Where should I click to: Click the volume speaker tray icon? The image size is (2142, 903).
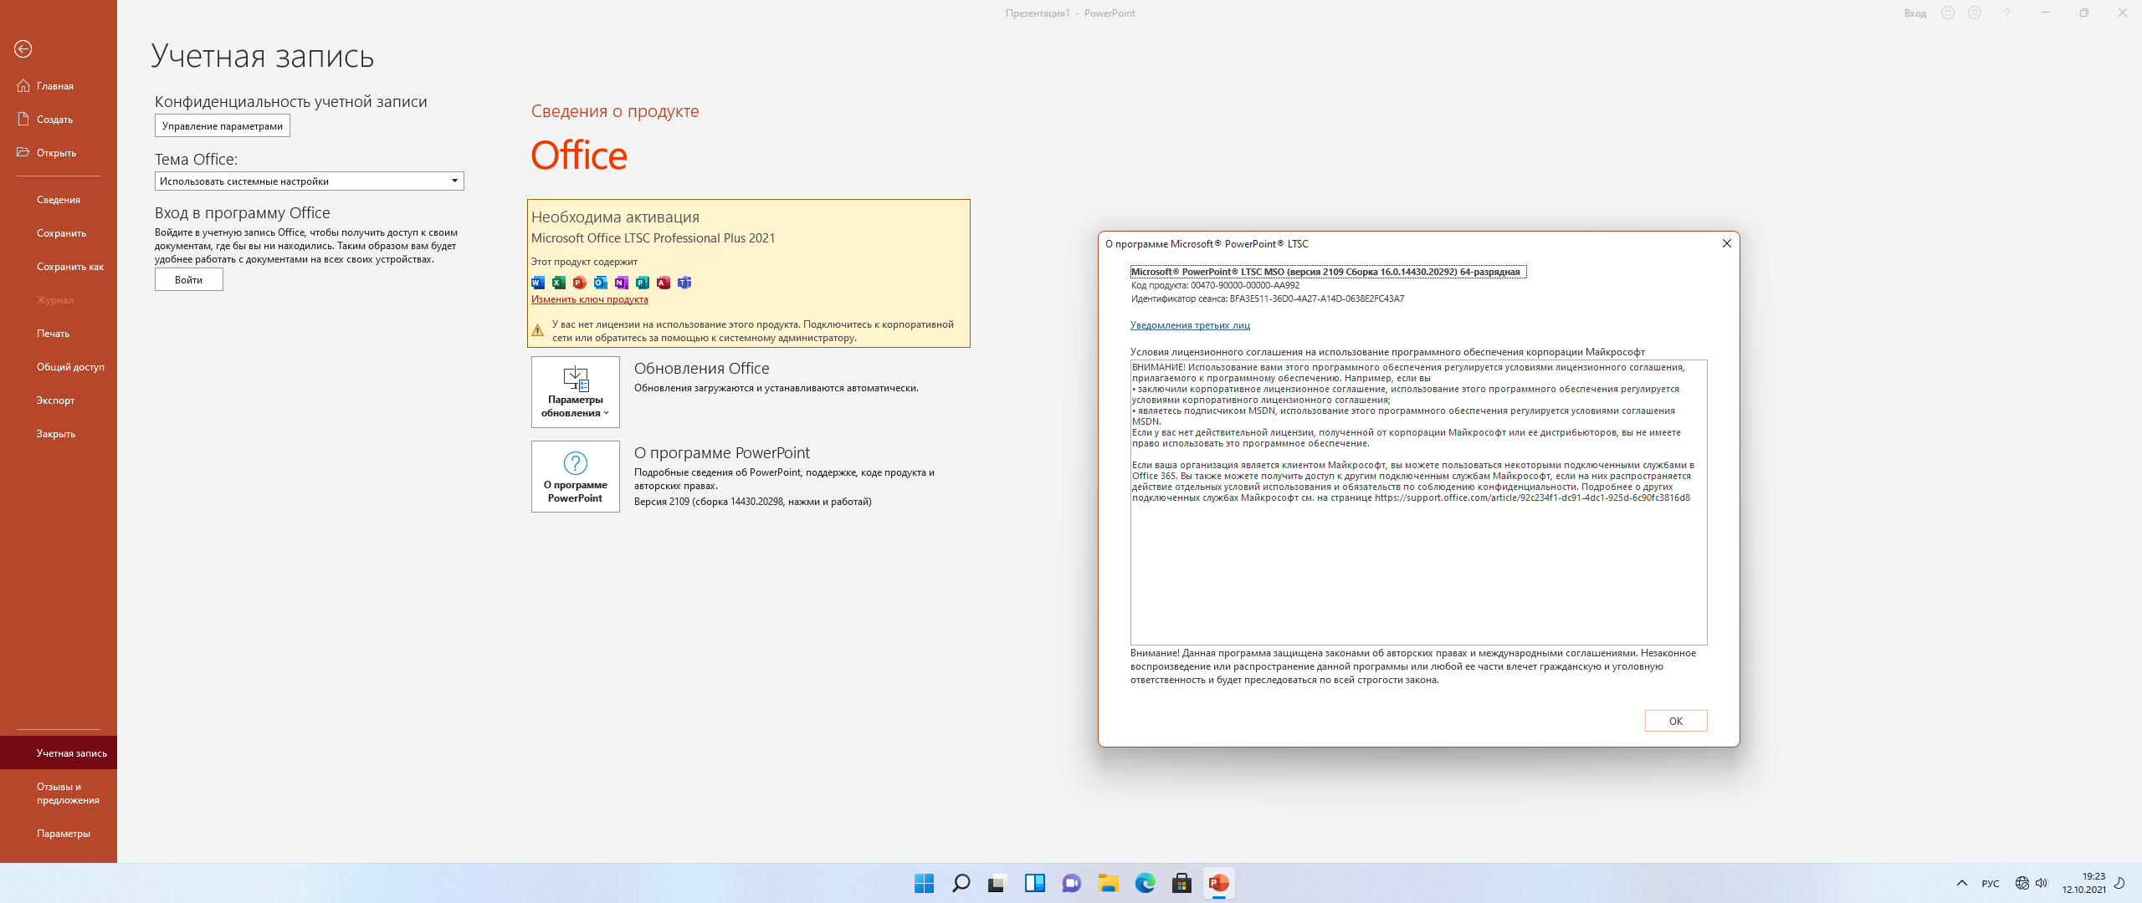coord(2042,883)
